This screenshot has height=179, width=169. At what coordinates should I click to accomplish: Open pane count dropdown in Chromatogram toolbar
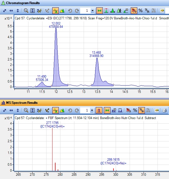pyautogui.click(x=92, y=11)
